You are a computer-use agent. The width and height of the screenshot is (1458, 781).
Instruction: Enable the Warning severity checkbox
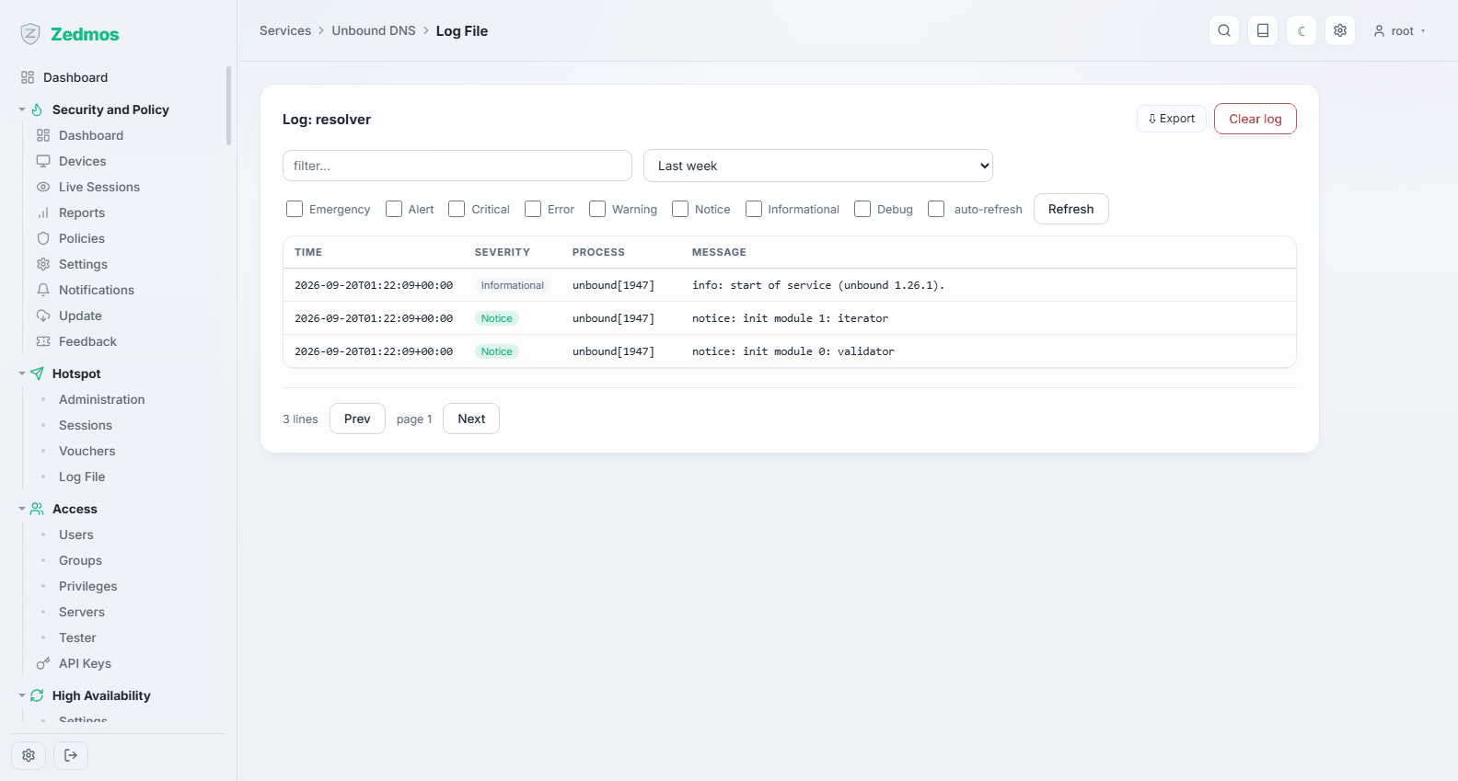tap(597, 209)
